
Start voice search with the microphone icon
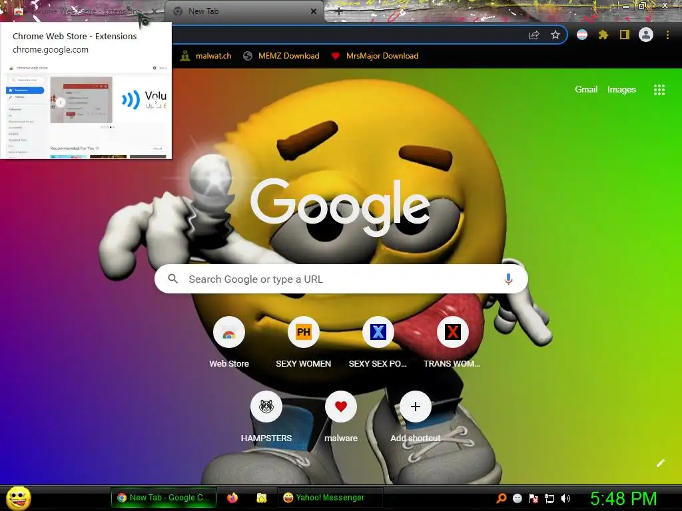pos(508,279)
